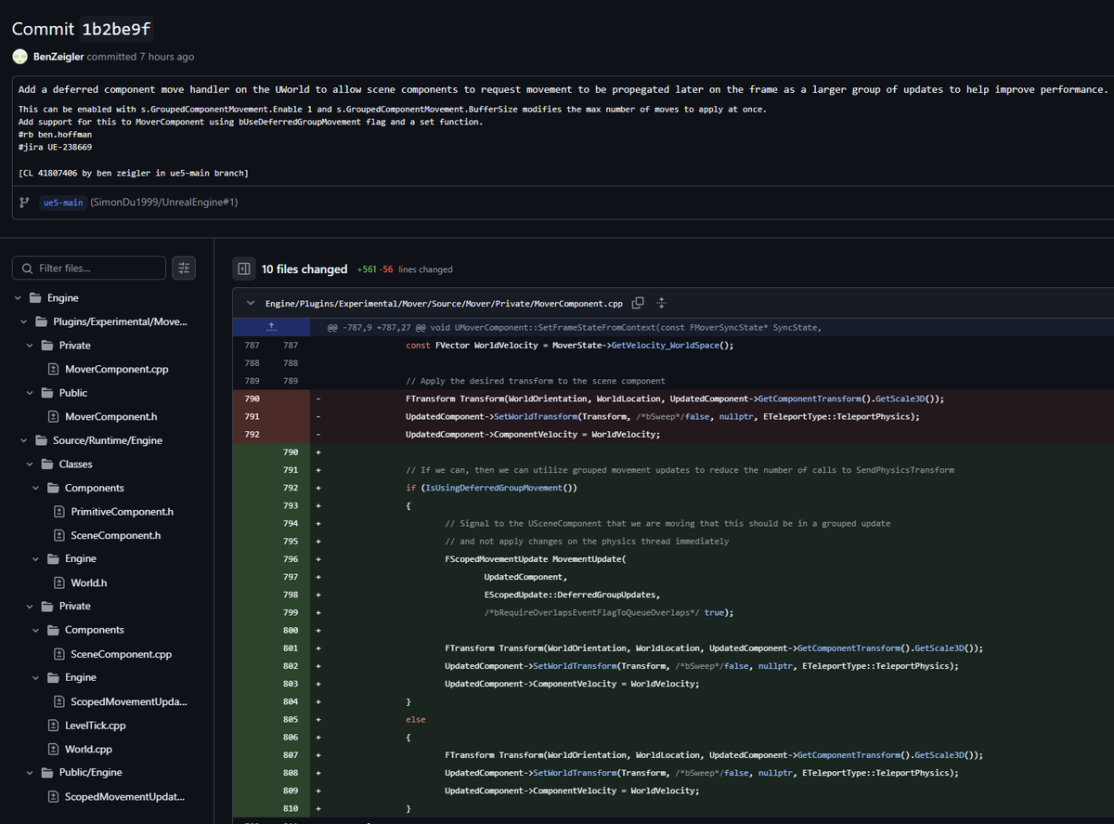Click the folder icon beside Source/Runtime/Engine

tap(42, 440)
